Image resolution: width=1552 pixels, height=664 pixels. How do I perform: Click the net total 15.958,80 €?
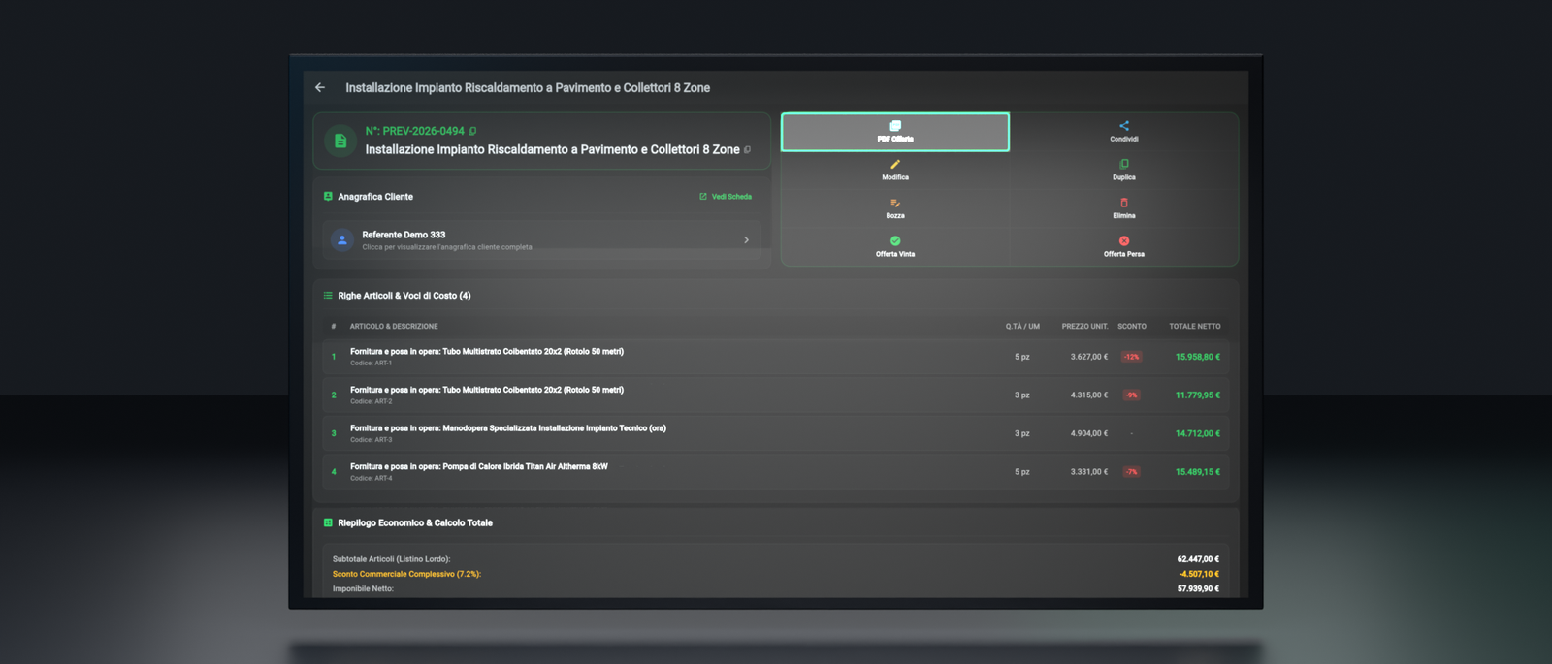(1198, 357)
